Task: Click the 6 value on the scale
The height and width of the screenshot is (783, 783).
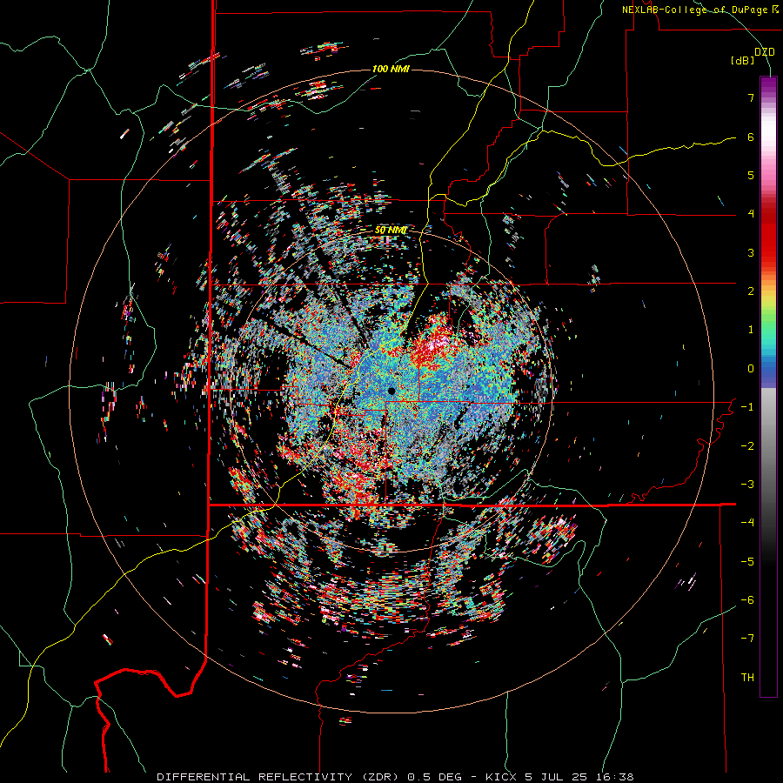Action: tap(751, 137)
